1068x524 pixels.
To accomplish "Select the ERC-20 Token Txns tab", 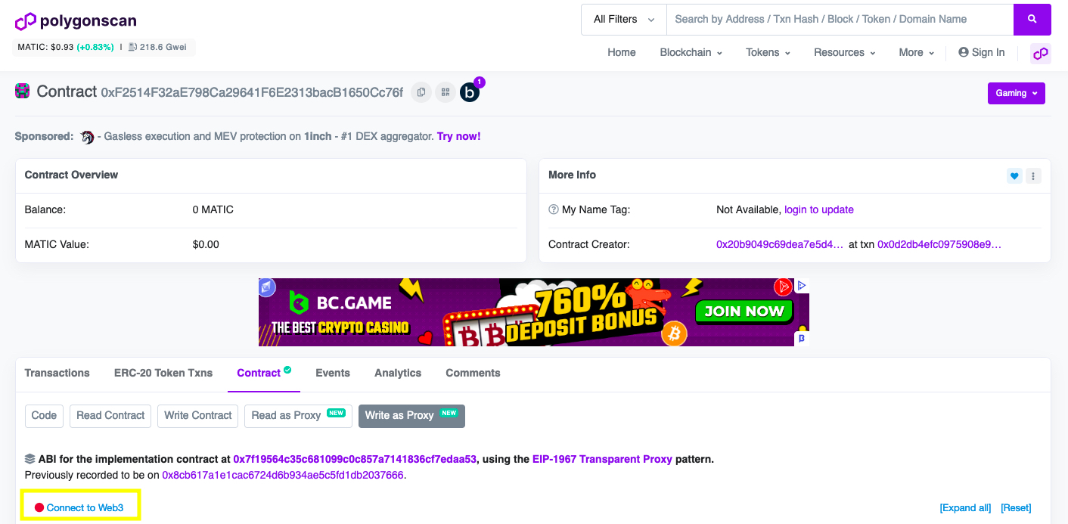I will point(163,373).
